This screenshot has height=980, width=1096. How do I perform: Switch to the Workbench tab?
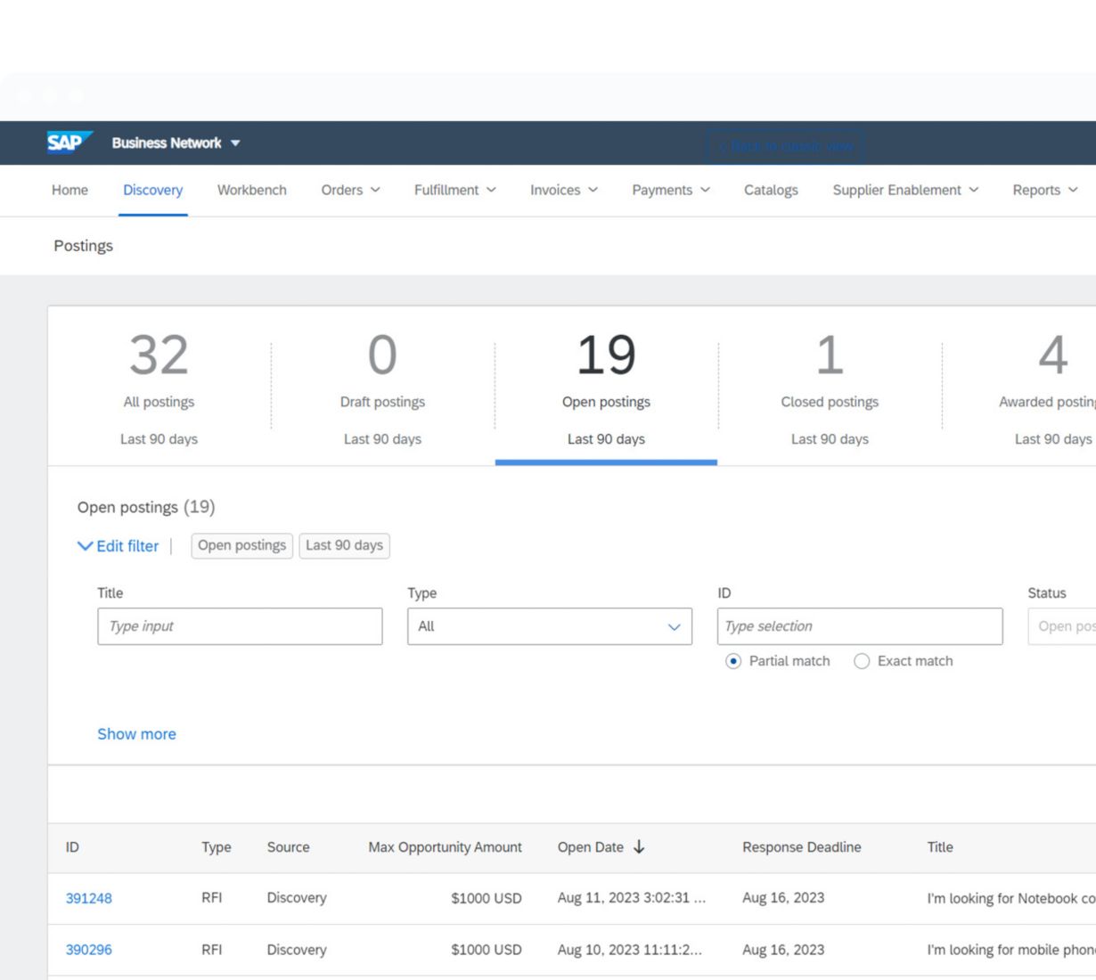[x=252, y=190]
